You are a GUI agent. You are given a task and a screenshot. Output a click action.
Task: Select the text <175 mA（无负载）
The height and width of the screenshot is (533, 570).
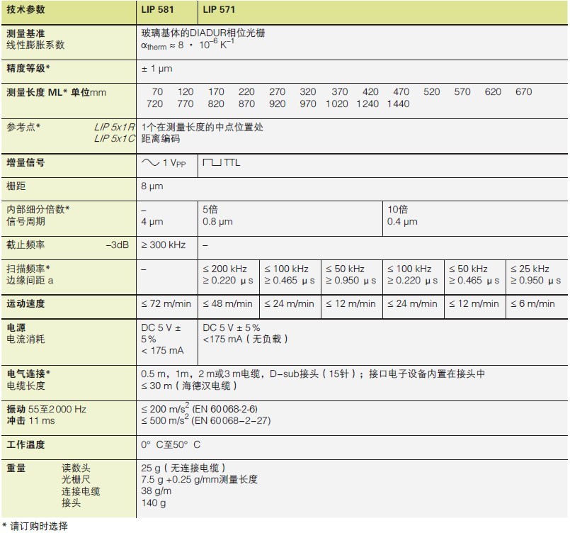246,339
